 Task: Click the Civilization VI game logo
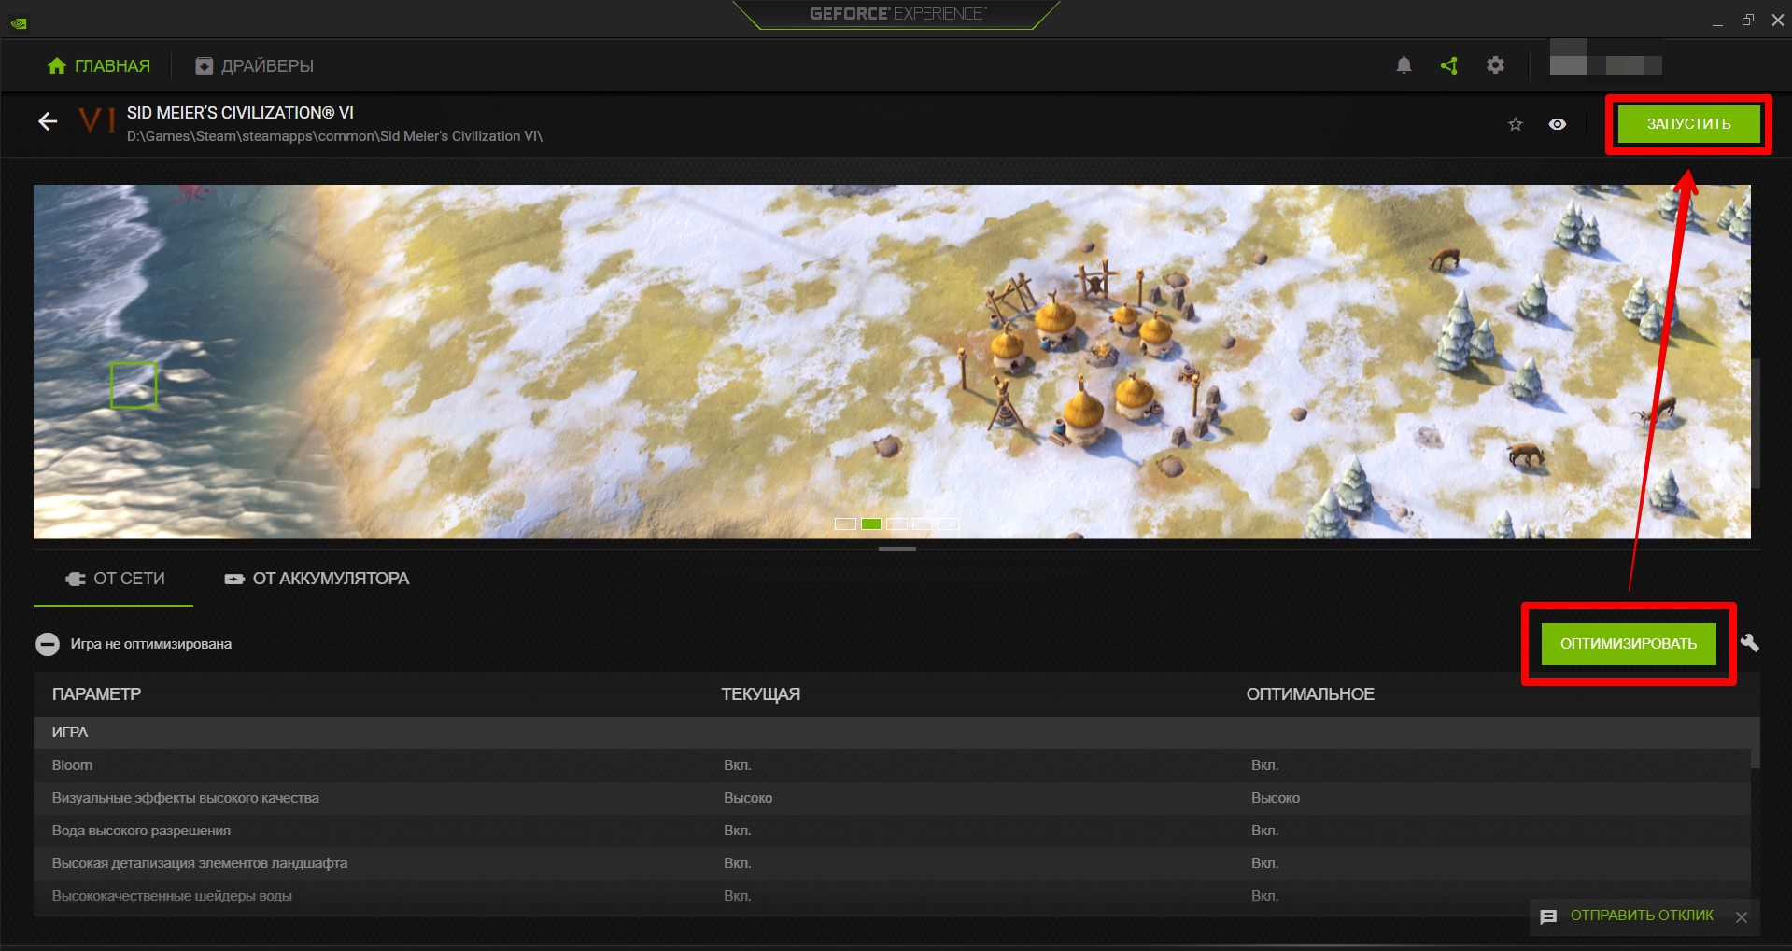96,121
